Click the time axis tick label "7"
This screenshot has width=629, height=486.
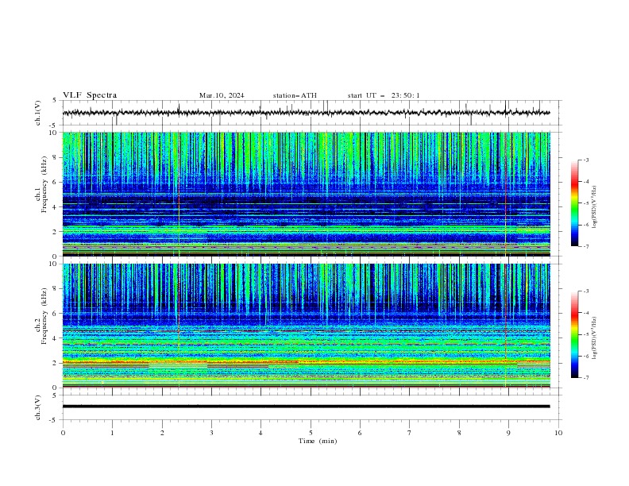coord(410,433)
